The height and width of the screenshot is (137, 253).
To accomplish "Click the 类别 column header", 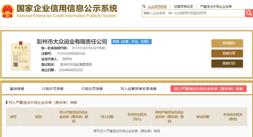I will click(38, 117).
